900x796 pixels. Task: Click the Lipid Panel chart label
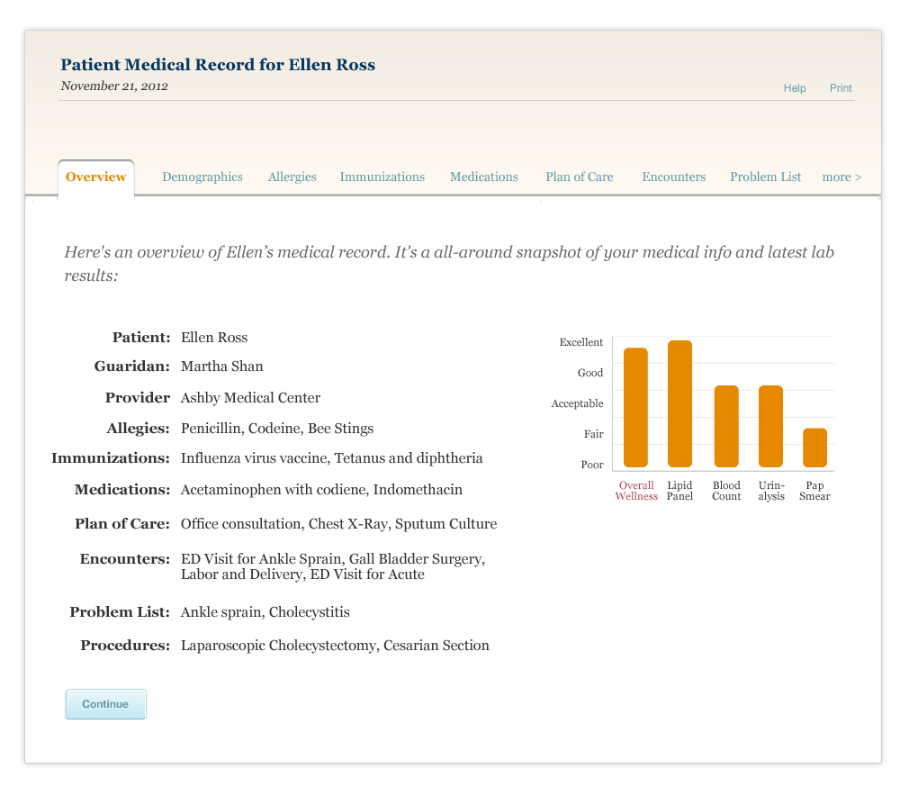point(679,491)
